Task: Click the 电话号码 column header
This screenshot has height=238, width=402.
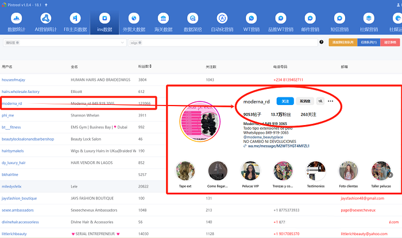Action: click(x=280, y=67)
